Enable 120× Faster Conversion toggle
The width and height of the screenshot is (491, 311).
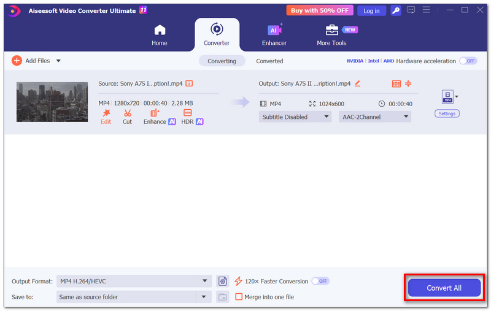tap(320, 282)
